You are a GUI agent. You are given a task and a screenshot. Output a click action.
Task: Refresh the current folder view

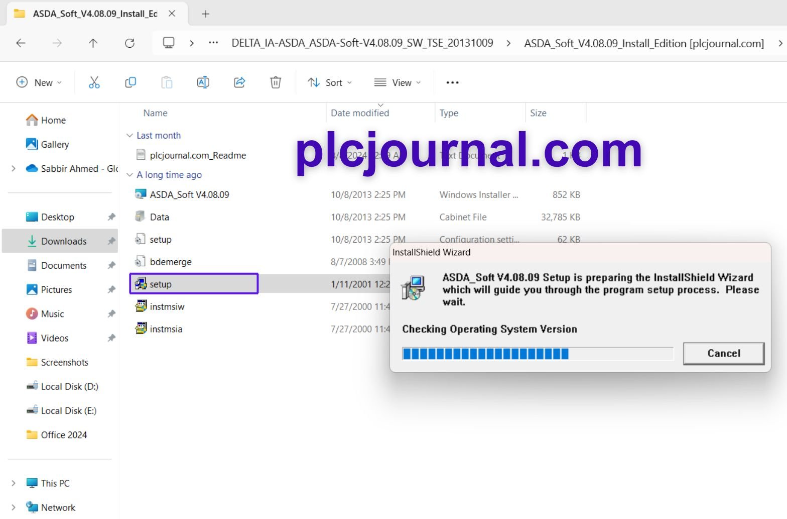[x=129, y=43]
